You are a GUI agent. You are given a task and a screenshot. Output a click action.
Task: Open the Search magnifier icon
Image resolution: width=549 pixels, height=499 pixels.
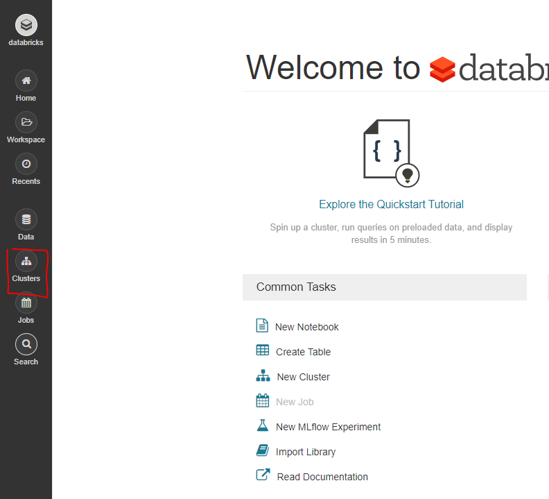(26, 344)
